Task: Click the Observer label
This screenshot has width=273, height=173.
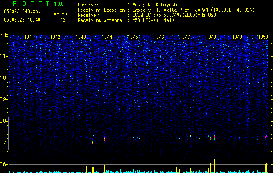Action: click(x=88, y=5)
